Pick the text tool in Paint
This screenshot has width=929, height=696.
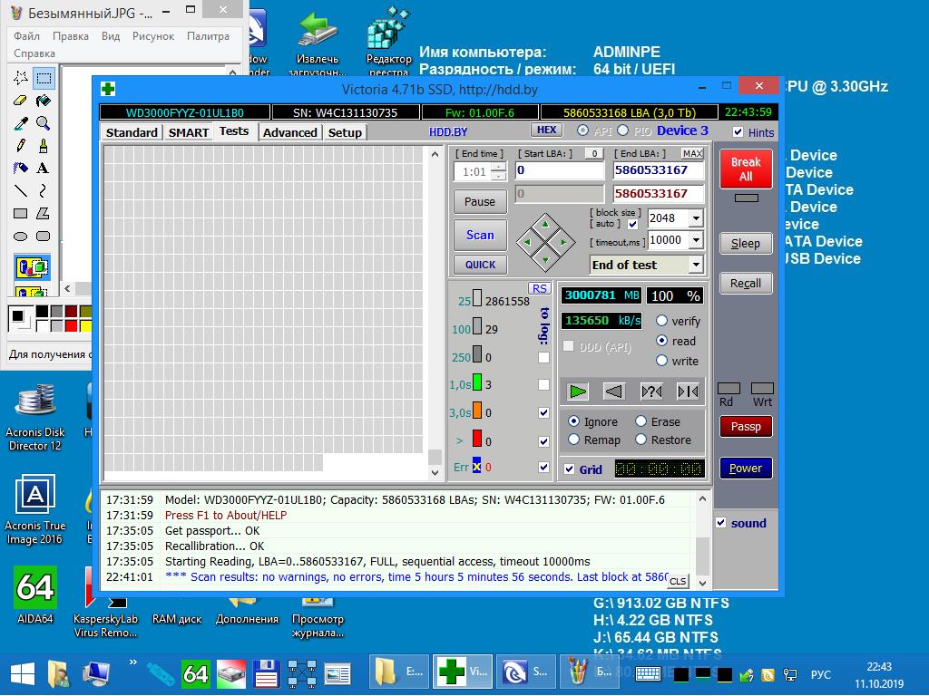click(44, 168)
